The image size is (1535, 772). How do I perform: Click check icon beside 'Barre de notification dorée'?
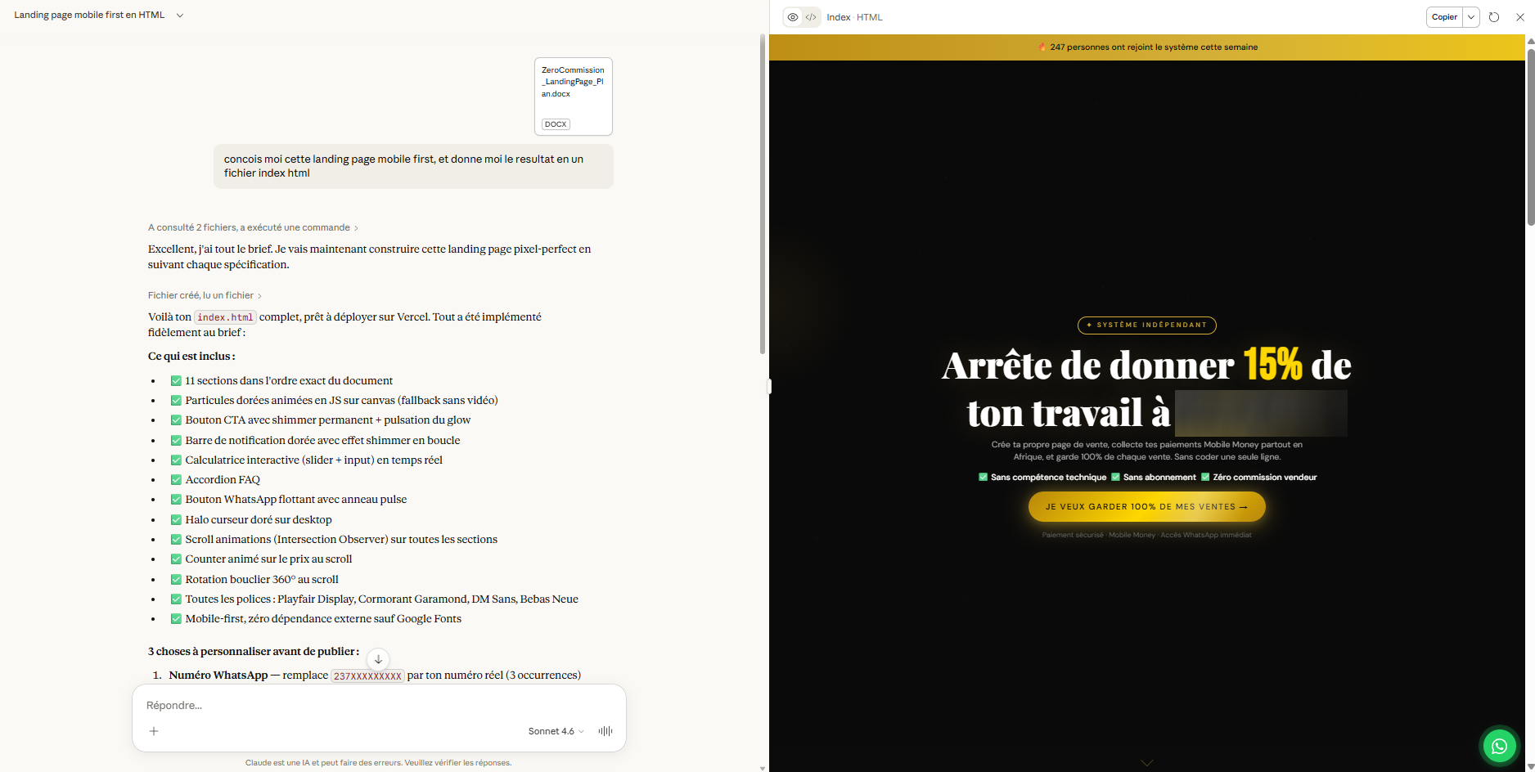(x=176, y=440)
